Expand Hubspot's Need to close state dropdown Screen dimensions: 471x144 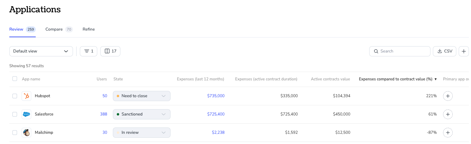[142, 96]
